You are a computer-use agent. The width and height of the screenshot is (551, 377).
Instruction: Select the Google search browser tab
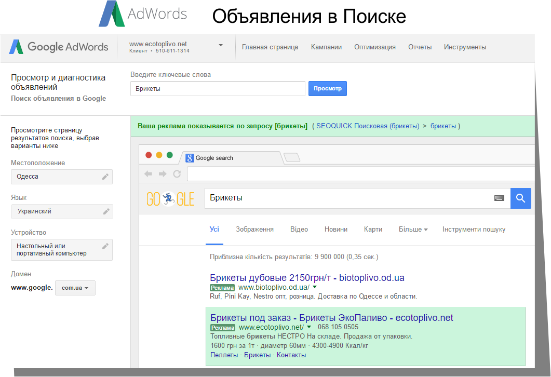(x=232, y=158)
